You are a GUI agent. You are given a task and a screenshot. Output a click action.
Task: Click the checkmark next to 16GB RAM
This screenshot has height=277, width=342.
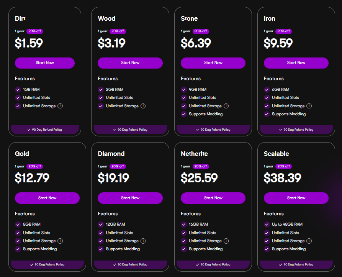tap(184, 225)
